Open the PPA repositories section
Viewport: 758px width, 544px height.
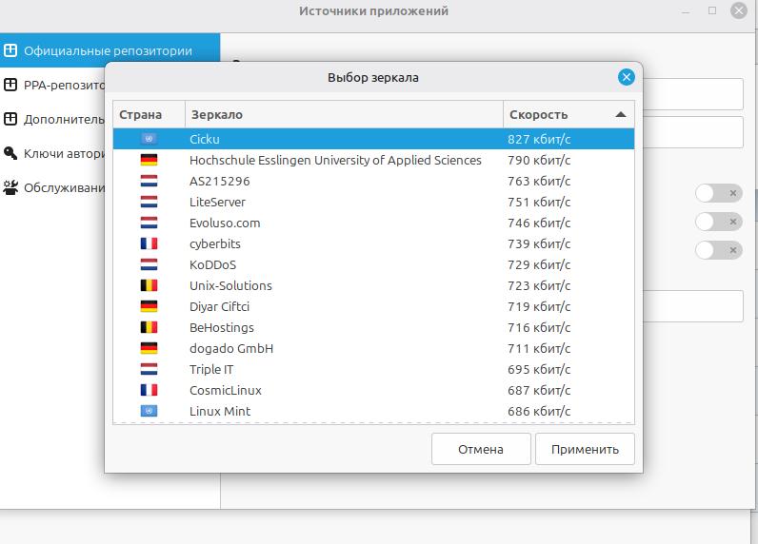coord(57,85)
